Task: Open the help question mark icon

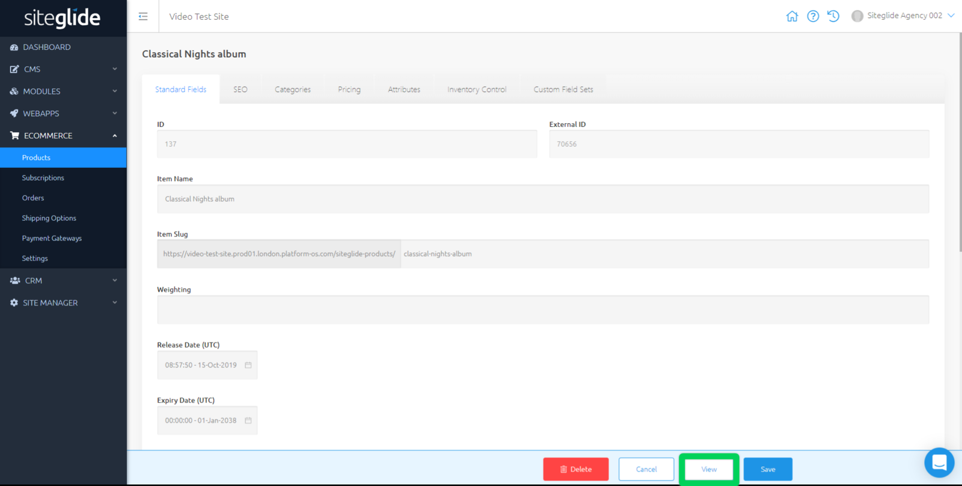Action: point(813,16)
